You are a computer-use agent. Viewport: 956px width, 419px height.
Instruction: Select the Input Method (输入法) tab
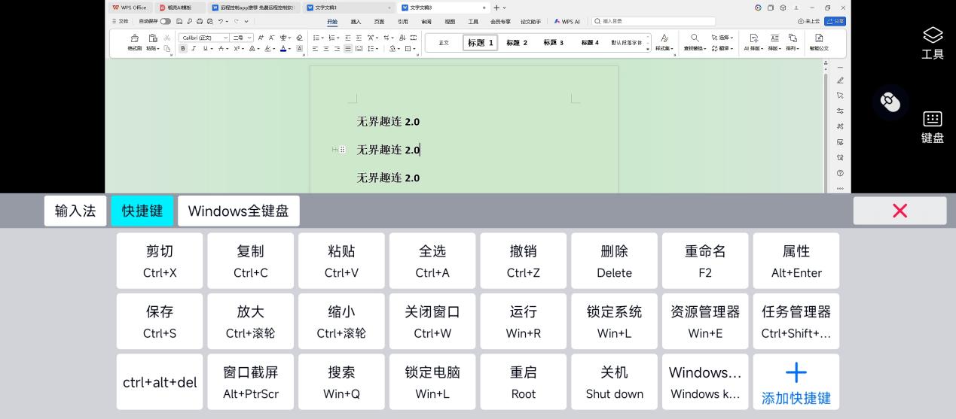[x=75, y=211]
